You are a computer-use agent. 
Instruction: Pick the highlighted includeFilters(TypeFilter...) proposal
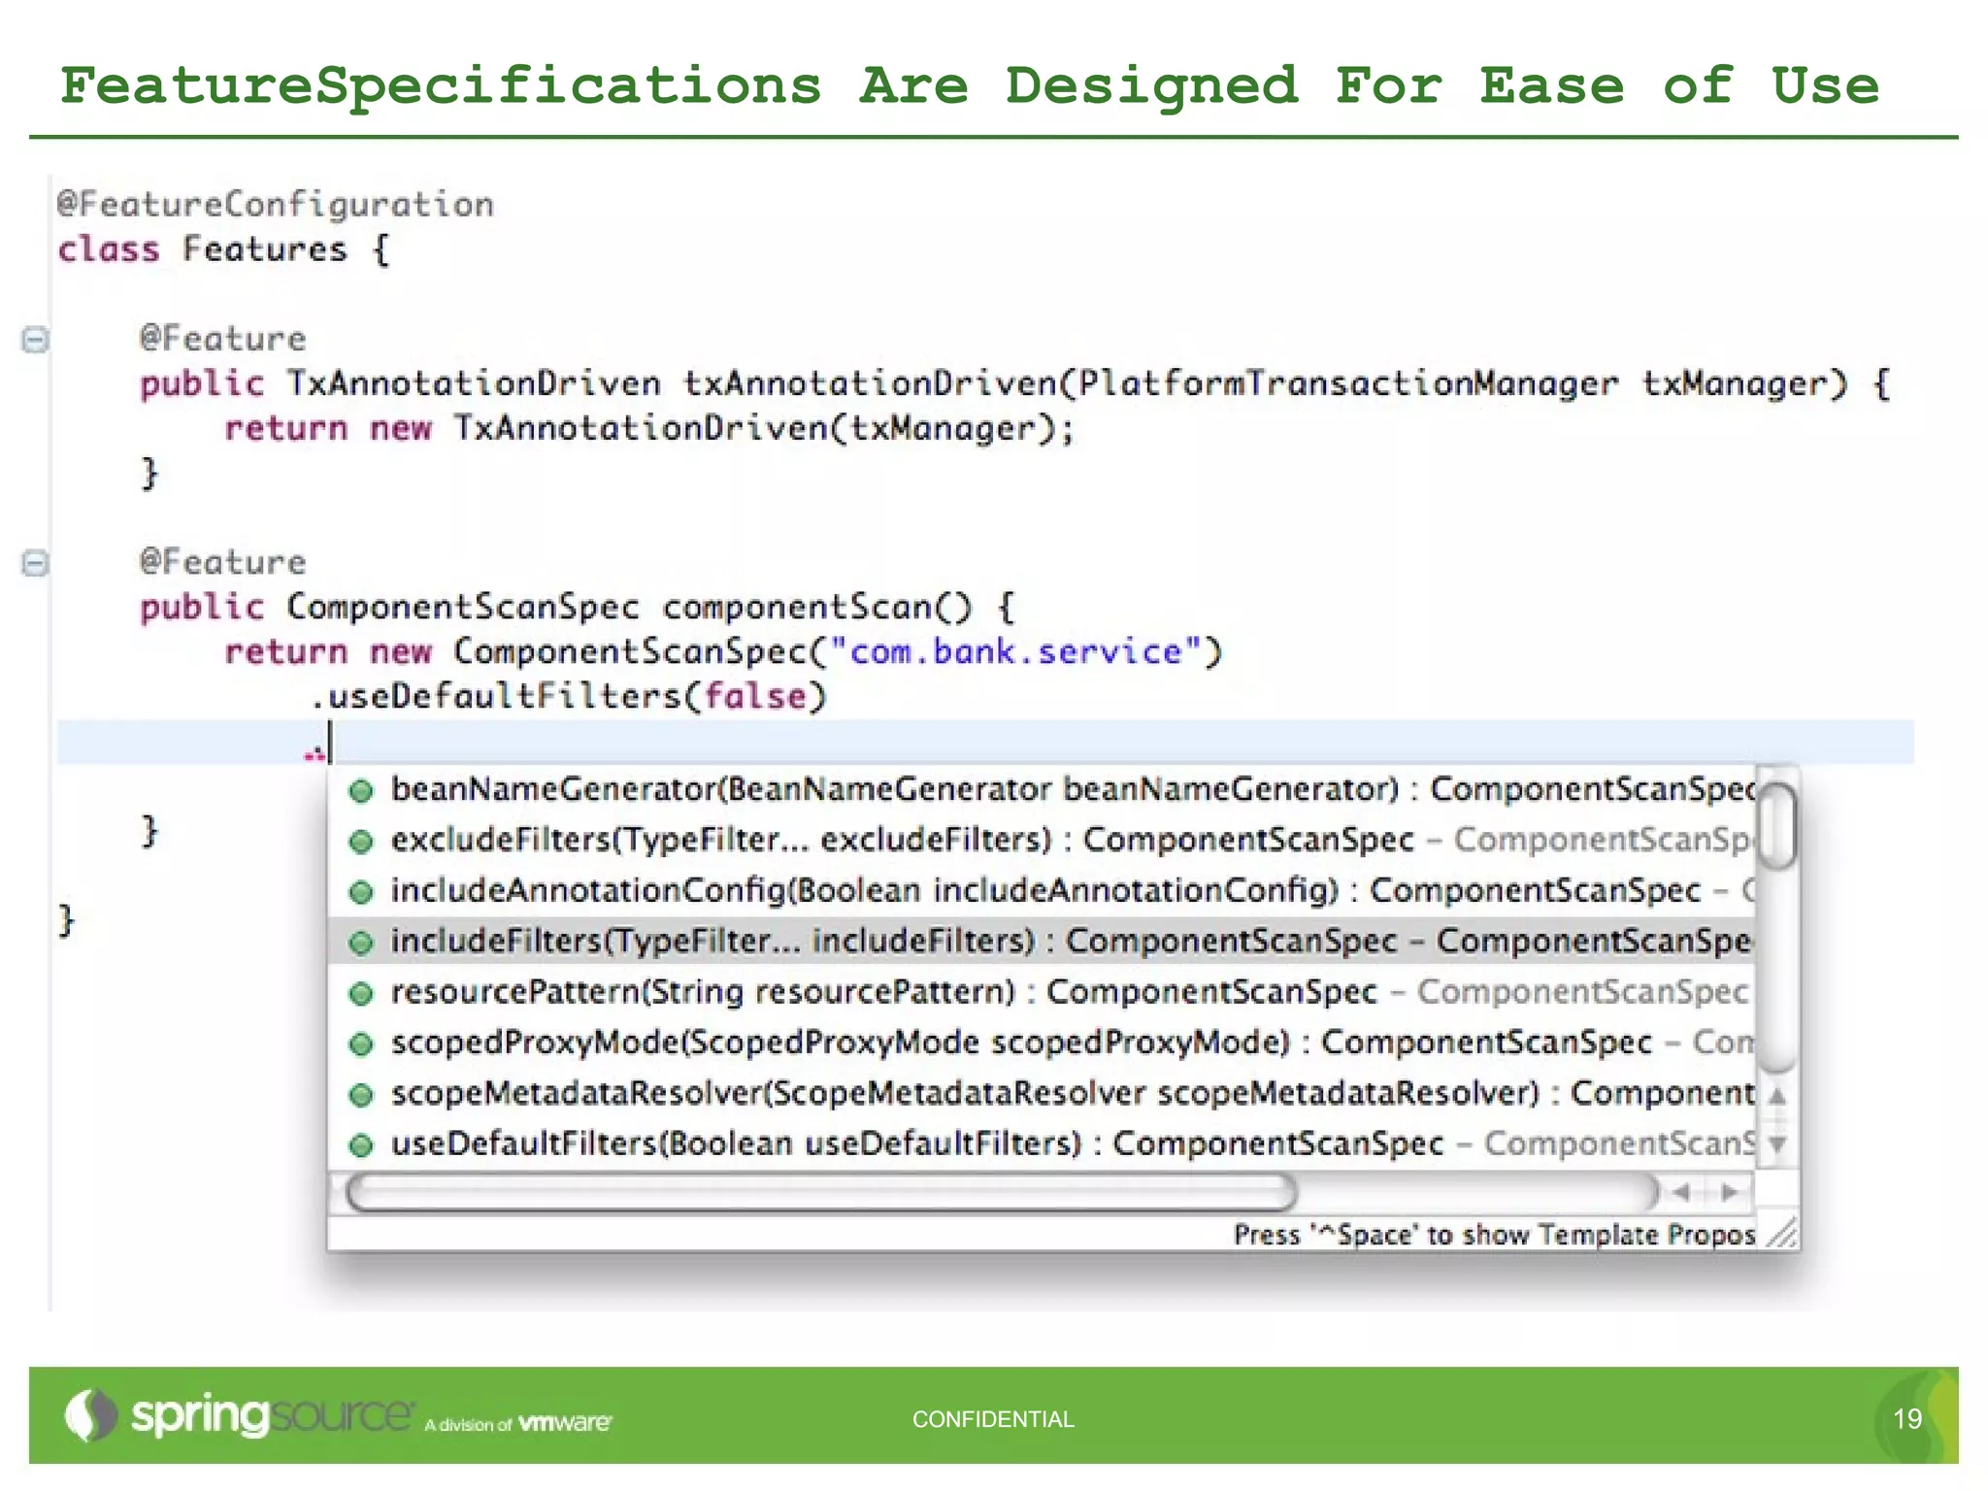click(x=1042, y=941)
